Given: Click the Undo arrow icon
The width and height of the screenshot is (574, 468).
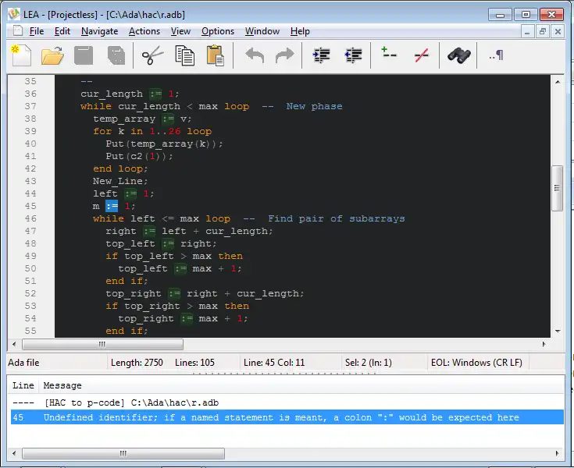Looking at the screenshot, I should 255,55.
